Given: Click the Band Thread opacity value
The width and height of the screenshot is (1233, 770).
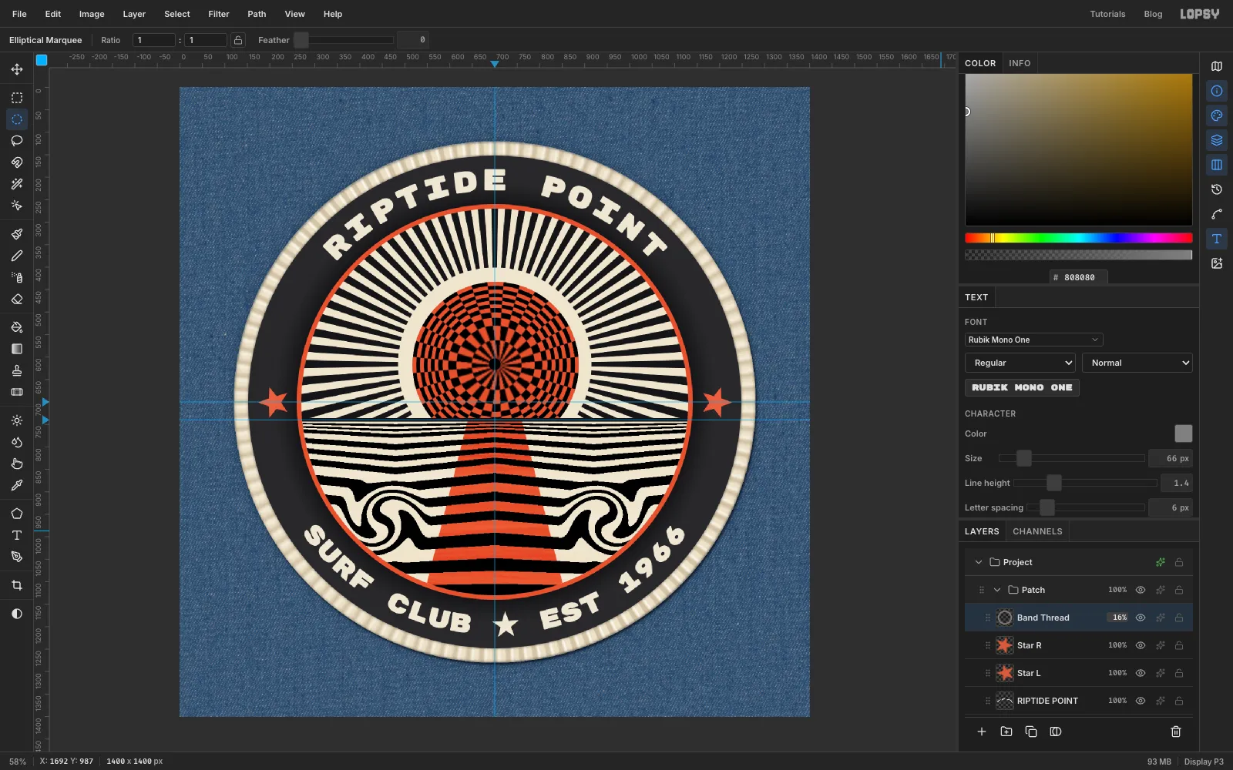Looking at the screenshot, I should 1119,618.
